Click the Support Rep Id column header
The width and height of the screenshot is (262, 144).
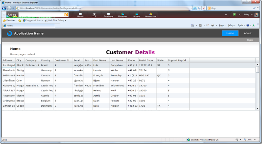[x=178, y=60]
